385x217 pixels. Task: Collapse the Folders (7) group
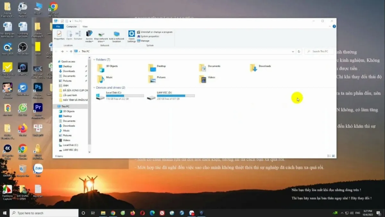coord(94,60)
